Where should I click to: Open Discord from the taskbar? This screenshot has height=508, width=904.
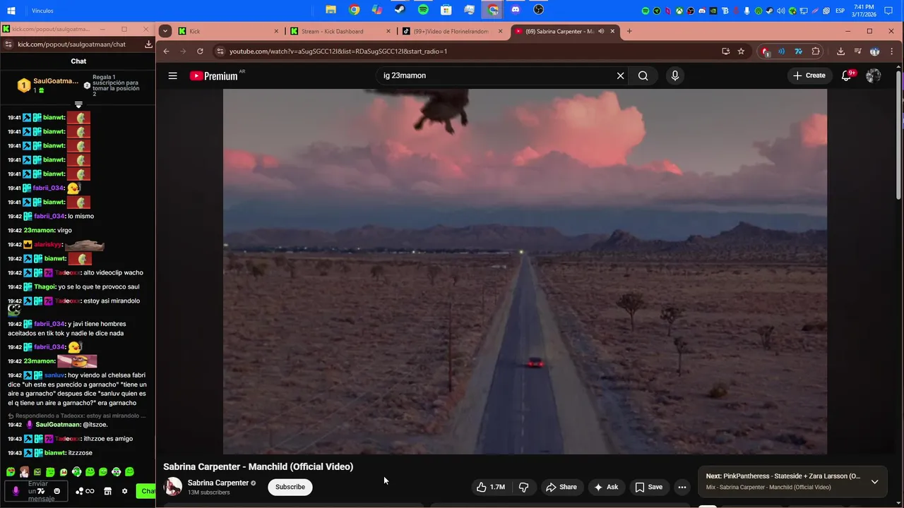coord(516,10)
